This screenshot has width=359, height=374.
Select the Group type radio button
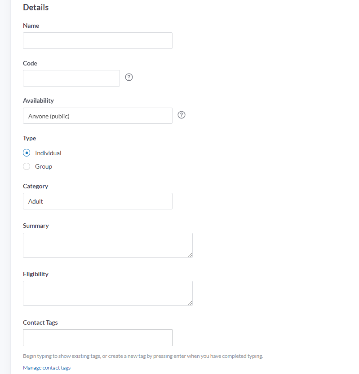point(27,166)
